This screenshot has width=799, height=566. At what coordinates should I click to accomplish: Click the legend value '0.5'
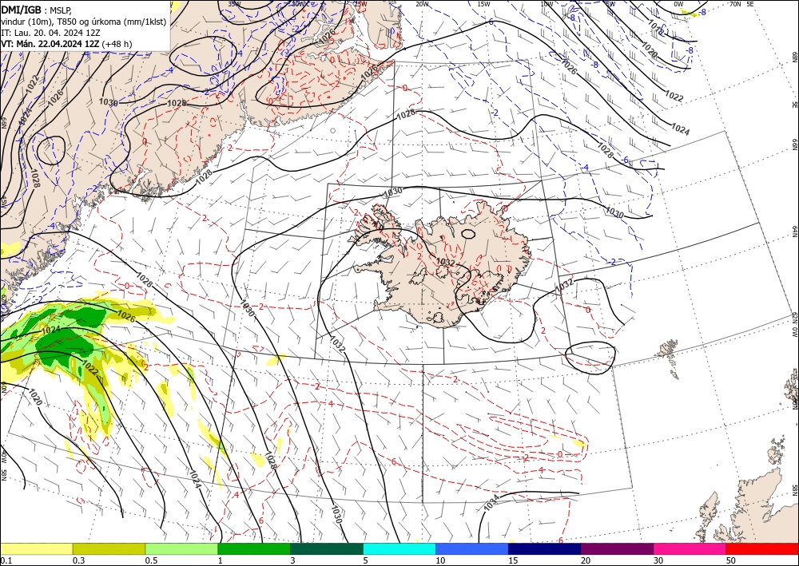(x=151, y=560)
